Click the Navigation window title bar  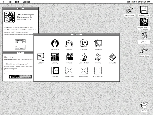pyautogui.click(x=76, y=35)
